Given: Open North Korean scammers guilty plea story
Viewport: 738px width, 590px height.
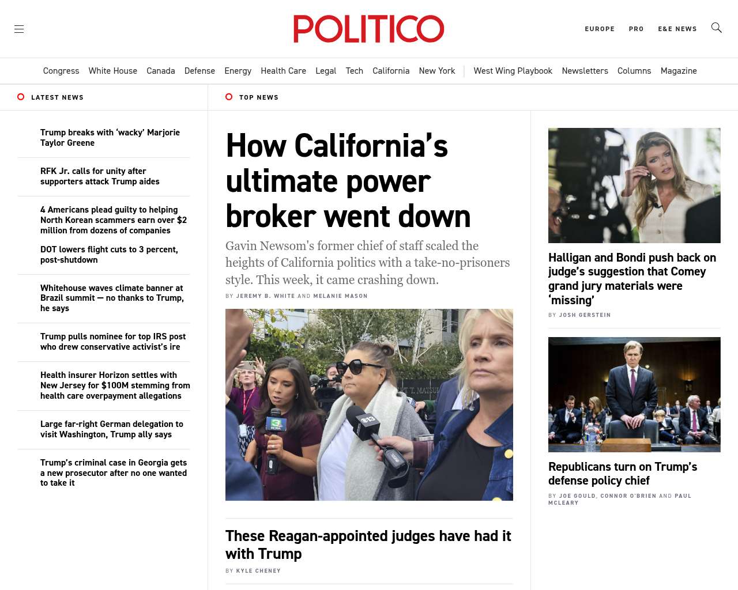Looking at the screenshot, I should click(114, 220).
